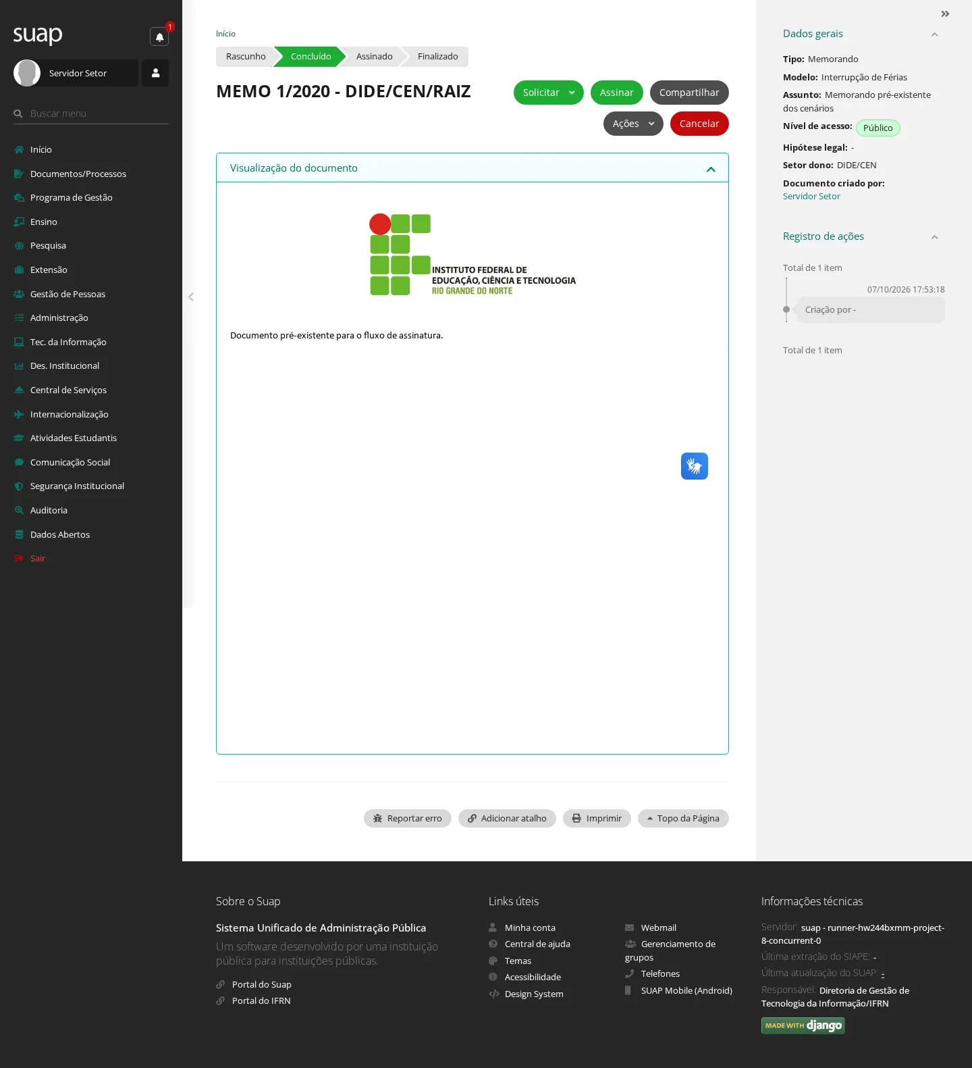Click the Internacionalização airplane icon
972x1068 pixels.
point(19,414)
